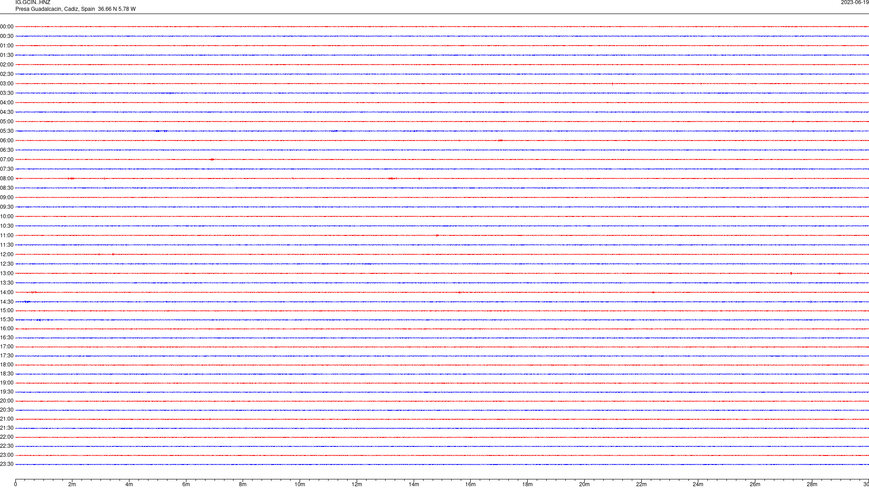This screenshot has height=488, width=869.
Task: Select the 02:00 time row label
Action: pos(7,65)
